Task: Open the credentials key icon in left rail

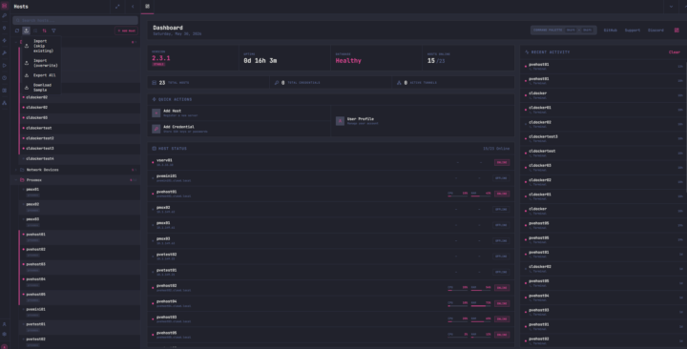Action: point(5,16)
